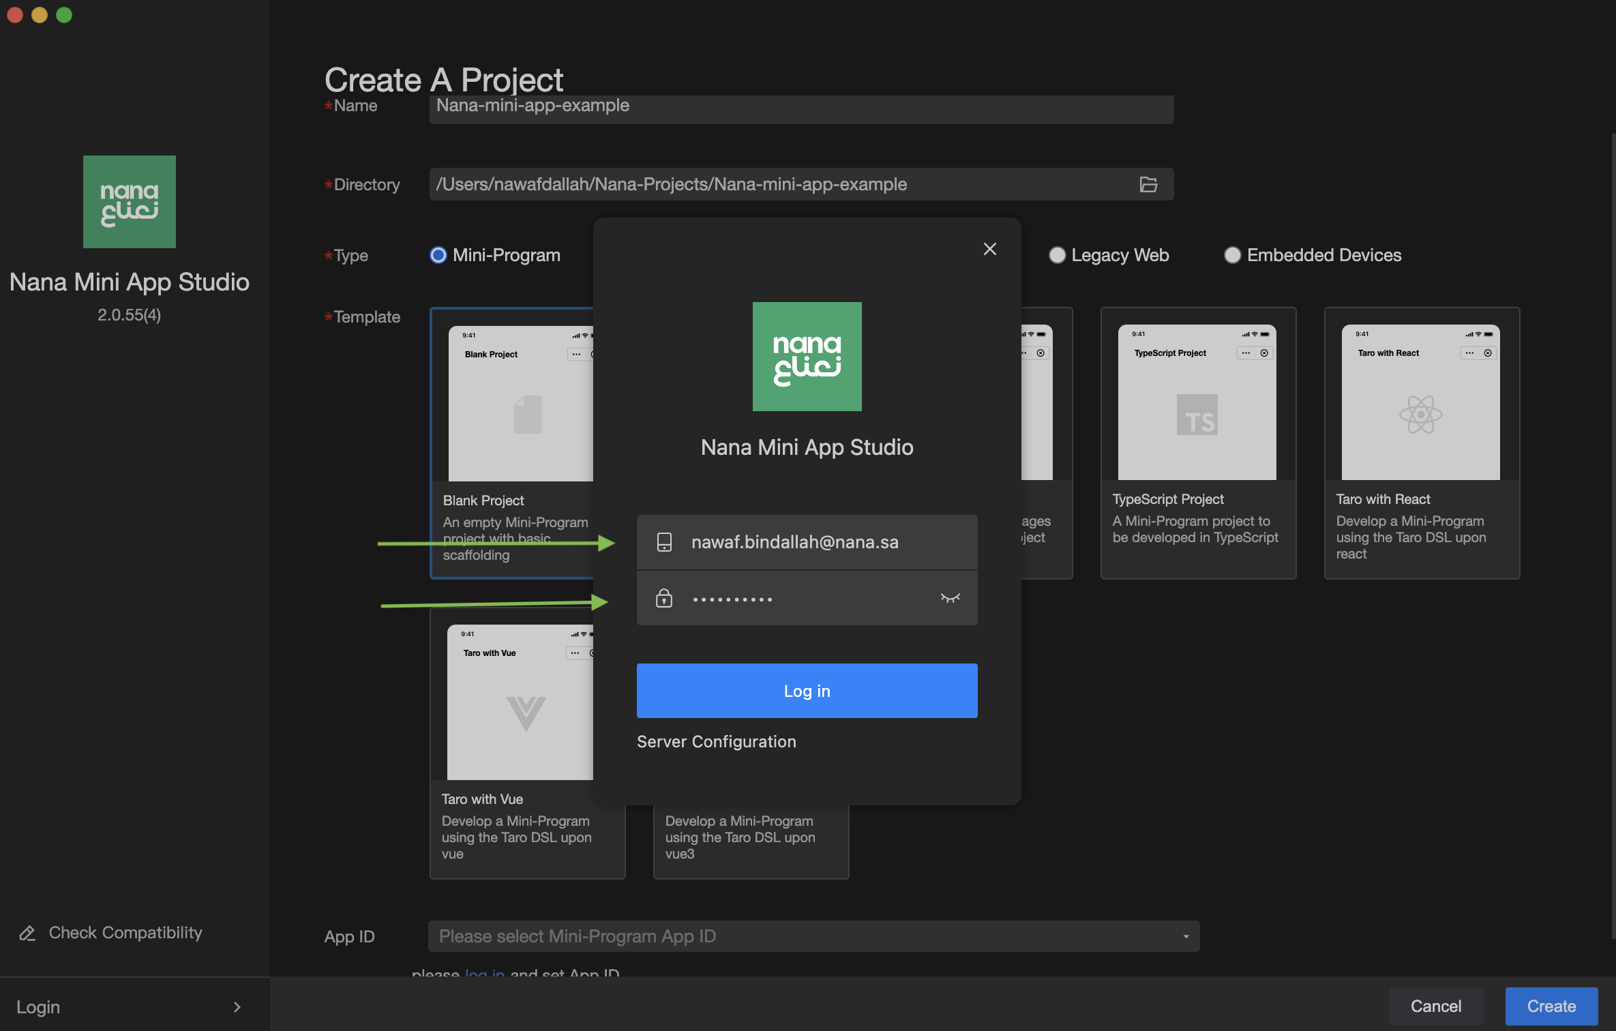Click the Create button

pyautogui.click(x=1551, y=1006)
